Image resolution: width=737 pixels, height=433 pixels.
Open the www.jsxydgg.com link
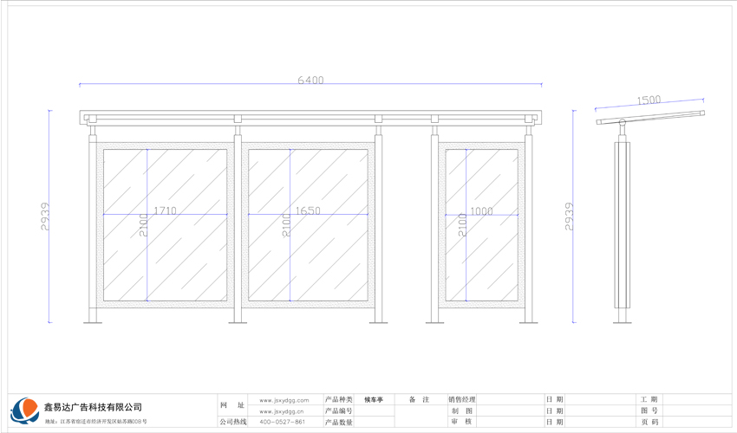284,400
